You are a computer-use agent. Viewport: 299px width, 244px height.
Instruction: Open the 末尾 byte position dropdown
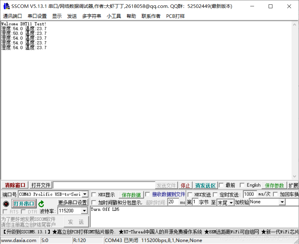coord(231,203)
